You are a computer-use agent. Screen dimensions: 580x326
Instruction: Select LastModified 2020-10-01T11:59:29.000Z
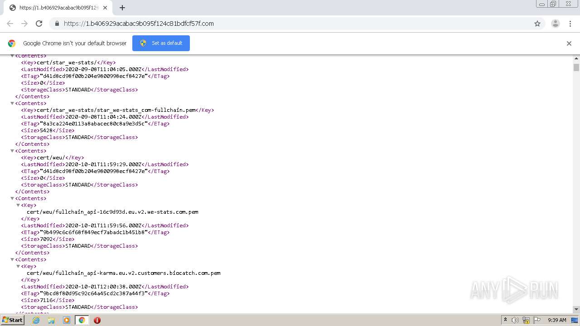[103, 164]
